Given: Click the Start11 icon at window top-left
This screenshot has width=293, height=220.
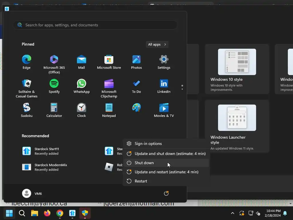Looking at the screenshot, I should [7, 9].
